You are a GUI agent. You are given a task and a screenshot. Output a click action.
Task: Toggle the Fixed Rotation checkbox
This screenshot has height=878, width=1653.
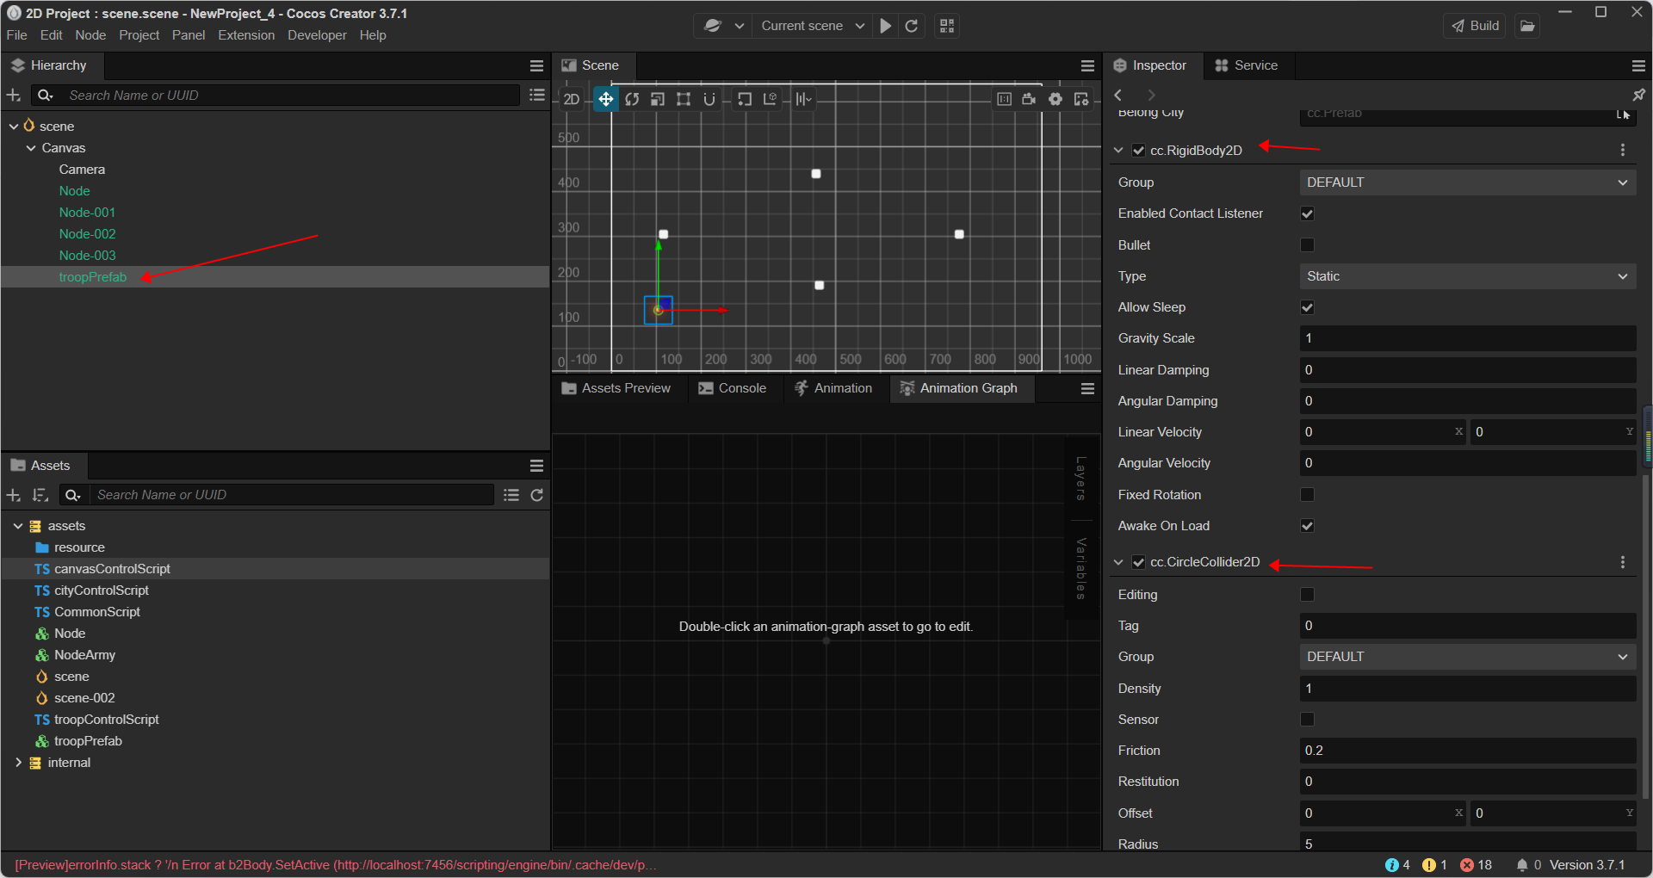[x=1307, y=495]
